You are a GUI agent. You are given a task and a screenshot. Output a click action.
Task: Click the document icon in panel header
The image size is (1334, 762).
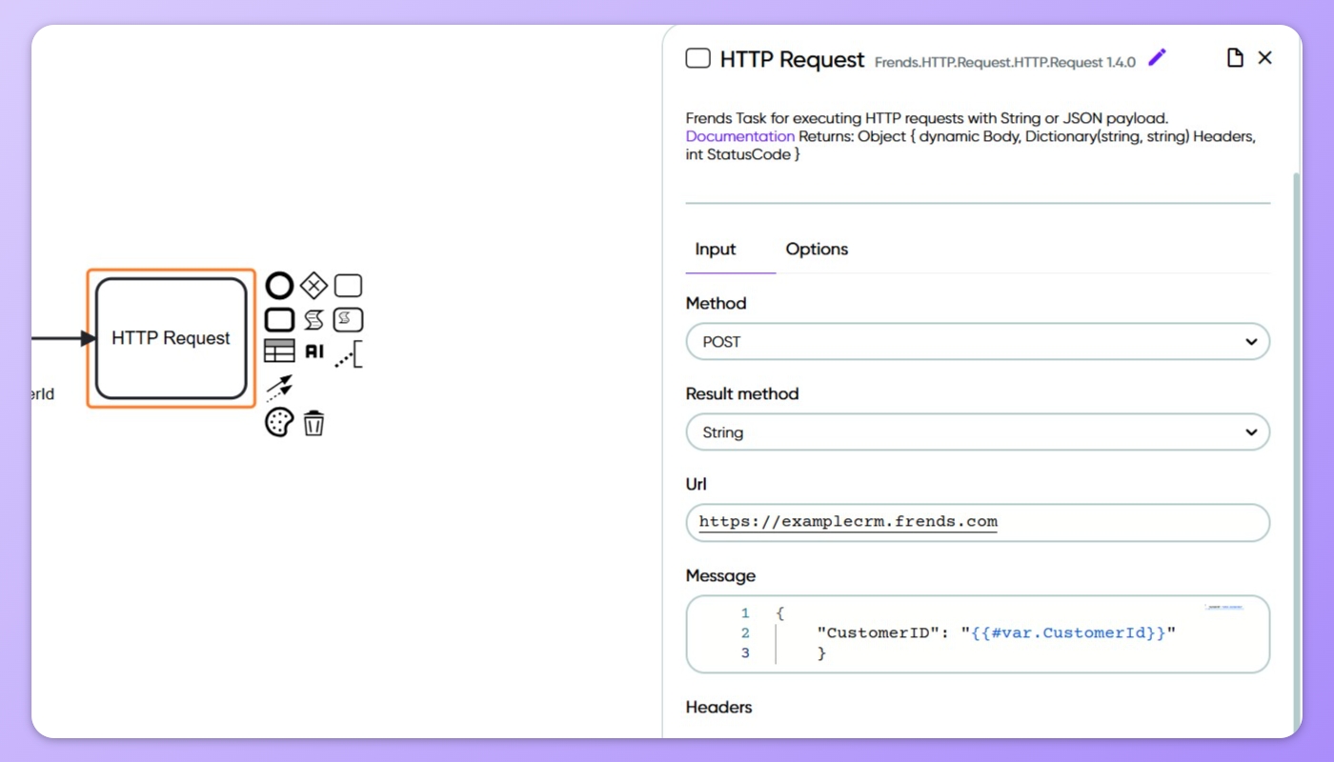tap(1234, 58)
